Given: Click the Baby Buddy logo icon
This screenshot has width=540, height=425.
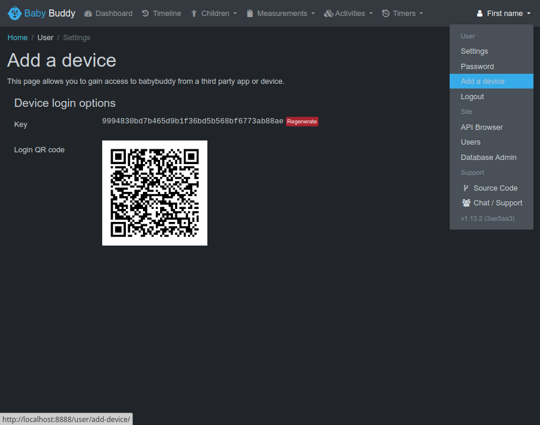Looking at the screenshot, I should point(14,13).
